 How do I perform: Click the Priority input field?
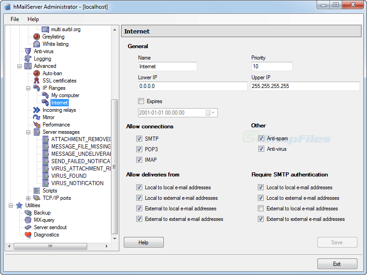click(x=272, y=66)
